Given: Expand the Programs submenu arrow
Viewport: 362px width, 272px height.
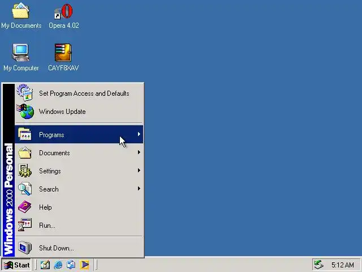Looking at the screenshot, I should tap(139, 134).
